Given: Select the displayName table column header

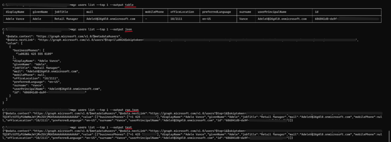Looking at the screenshot, I should (x=15, y=12).
